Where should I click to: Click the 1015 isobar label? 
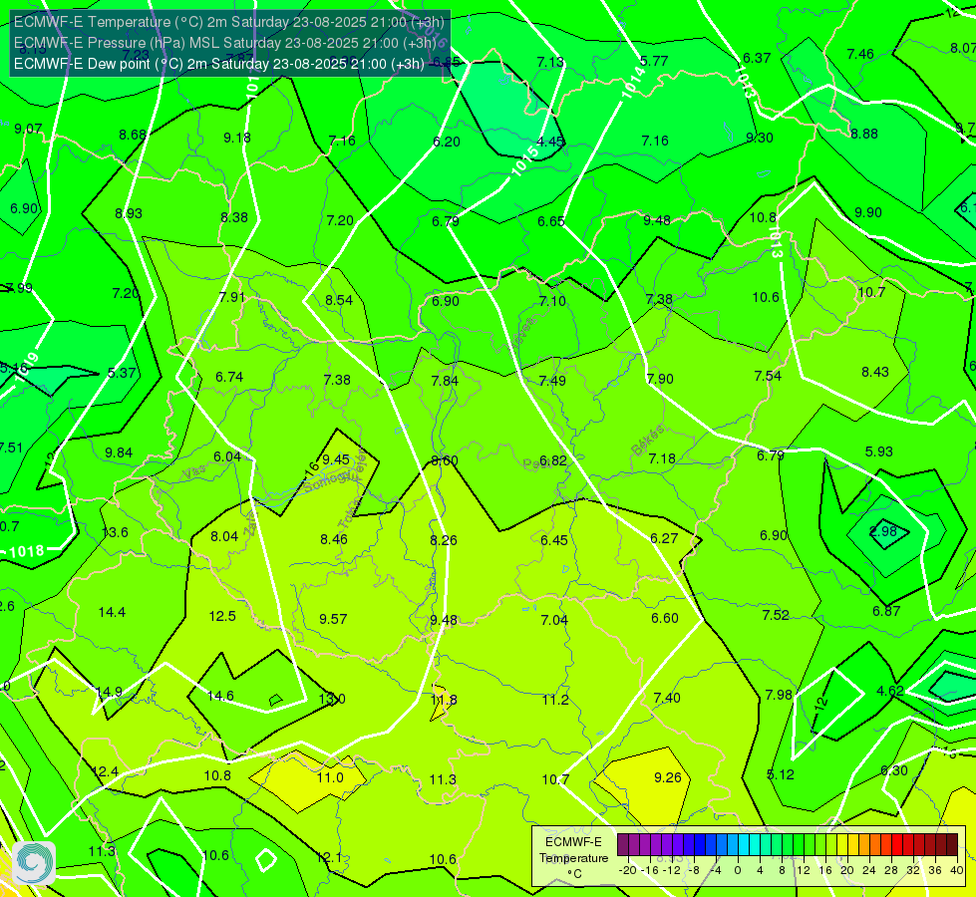coord(524,161)
